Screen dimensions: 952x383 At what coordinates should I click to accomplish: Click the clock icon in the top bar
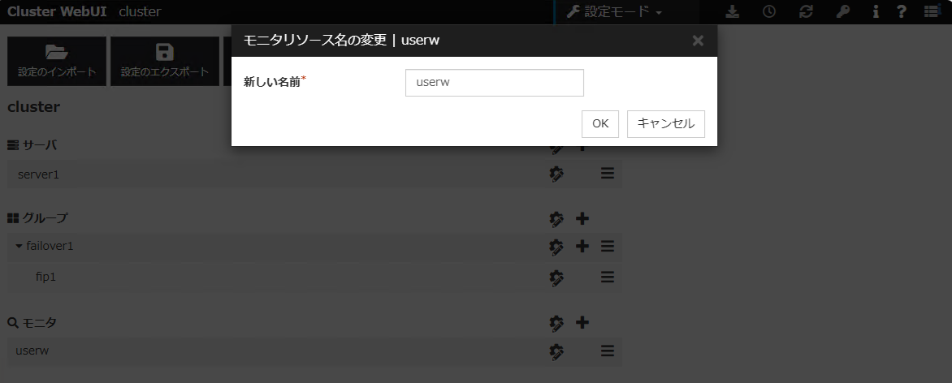coord(768,12)
